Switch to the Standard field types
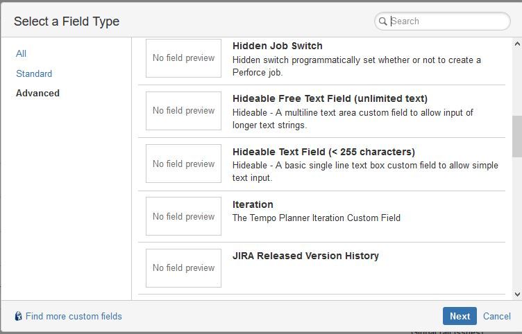 (34, 73)
